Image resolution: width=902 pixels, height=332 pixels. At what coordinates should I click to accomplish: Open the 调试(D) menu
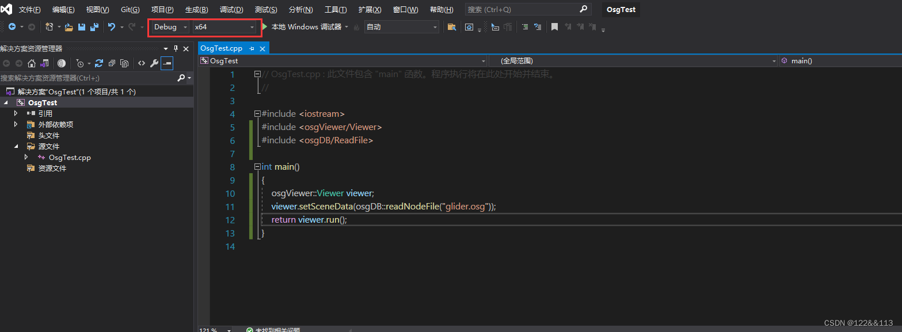pos(231,10)
